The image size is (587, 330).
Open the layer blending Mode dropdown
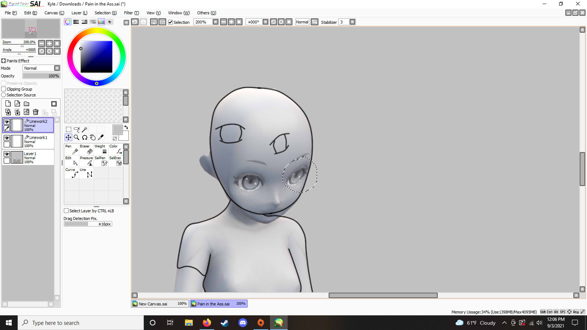[x=57, y=68]
